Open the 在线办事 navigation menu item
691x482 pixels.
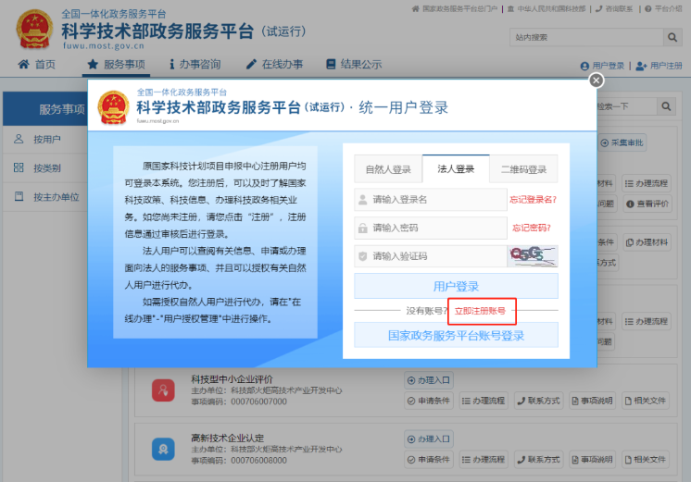[x=274, y=65]
